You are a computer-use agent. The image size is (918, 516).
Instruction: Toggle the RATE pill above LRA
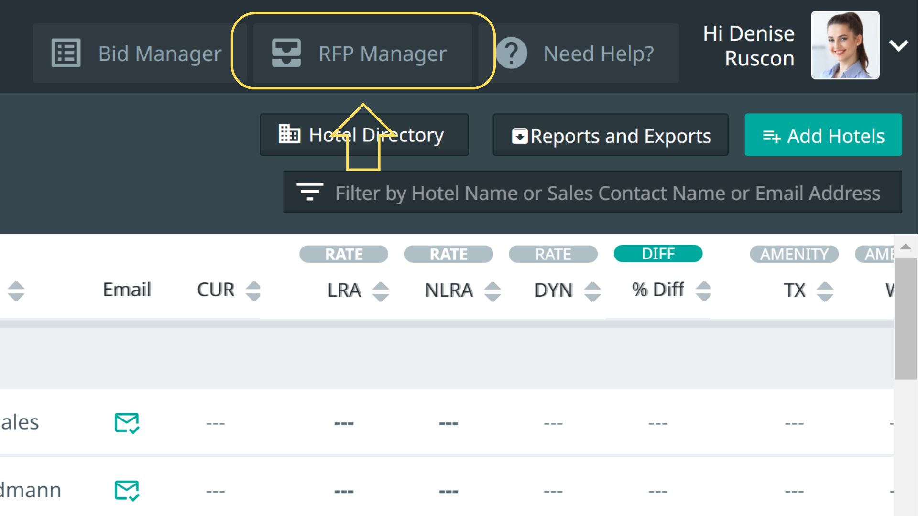(344, 254)
